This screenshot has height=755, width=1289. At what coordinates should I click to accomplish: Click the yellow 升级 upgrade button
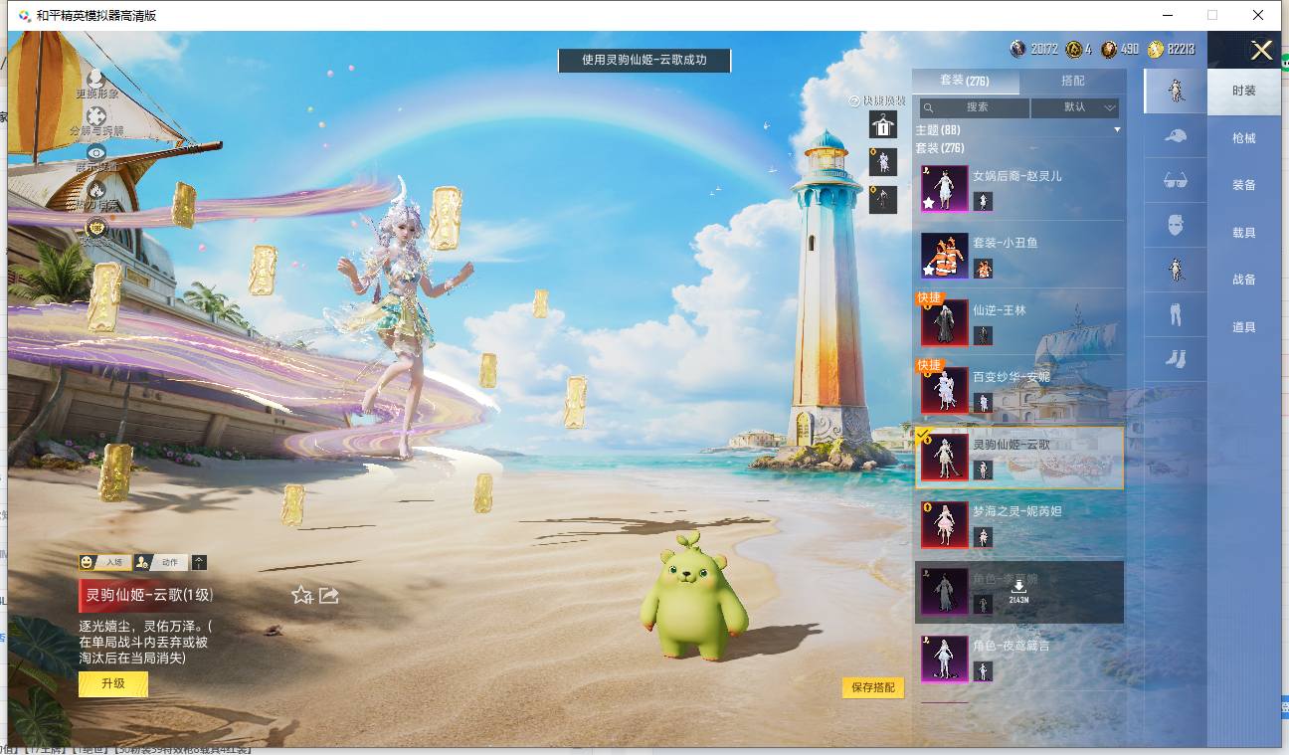pyautogui.click(x=113, y=683)
